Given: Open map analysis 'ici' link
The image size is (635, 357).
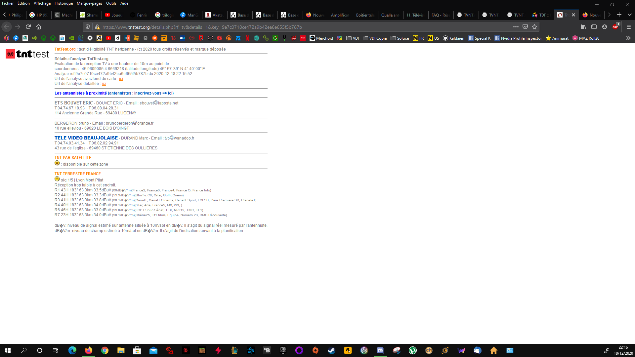Looking at the screenshot, I should point(121,79).
